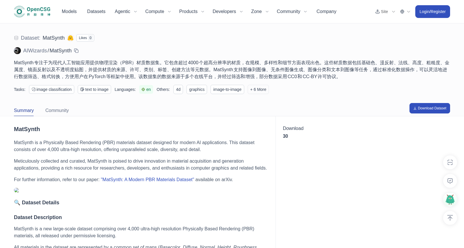The image size is (464, 248).
Task: Open the AIWizards namespace link
Action: 35,51
